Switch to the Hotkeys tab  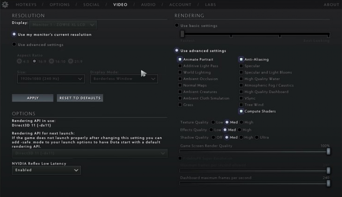[27, 5]
